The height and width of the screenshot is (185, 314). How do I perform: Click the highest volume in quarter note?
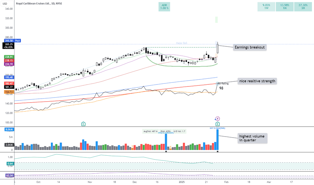point(252,138)
